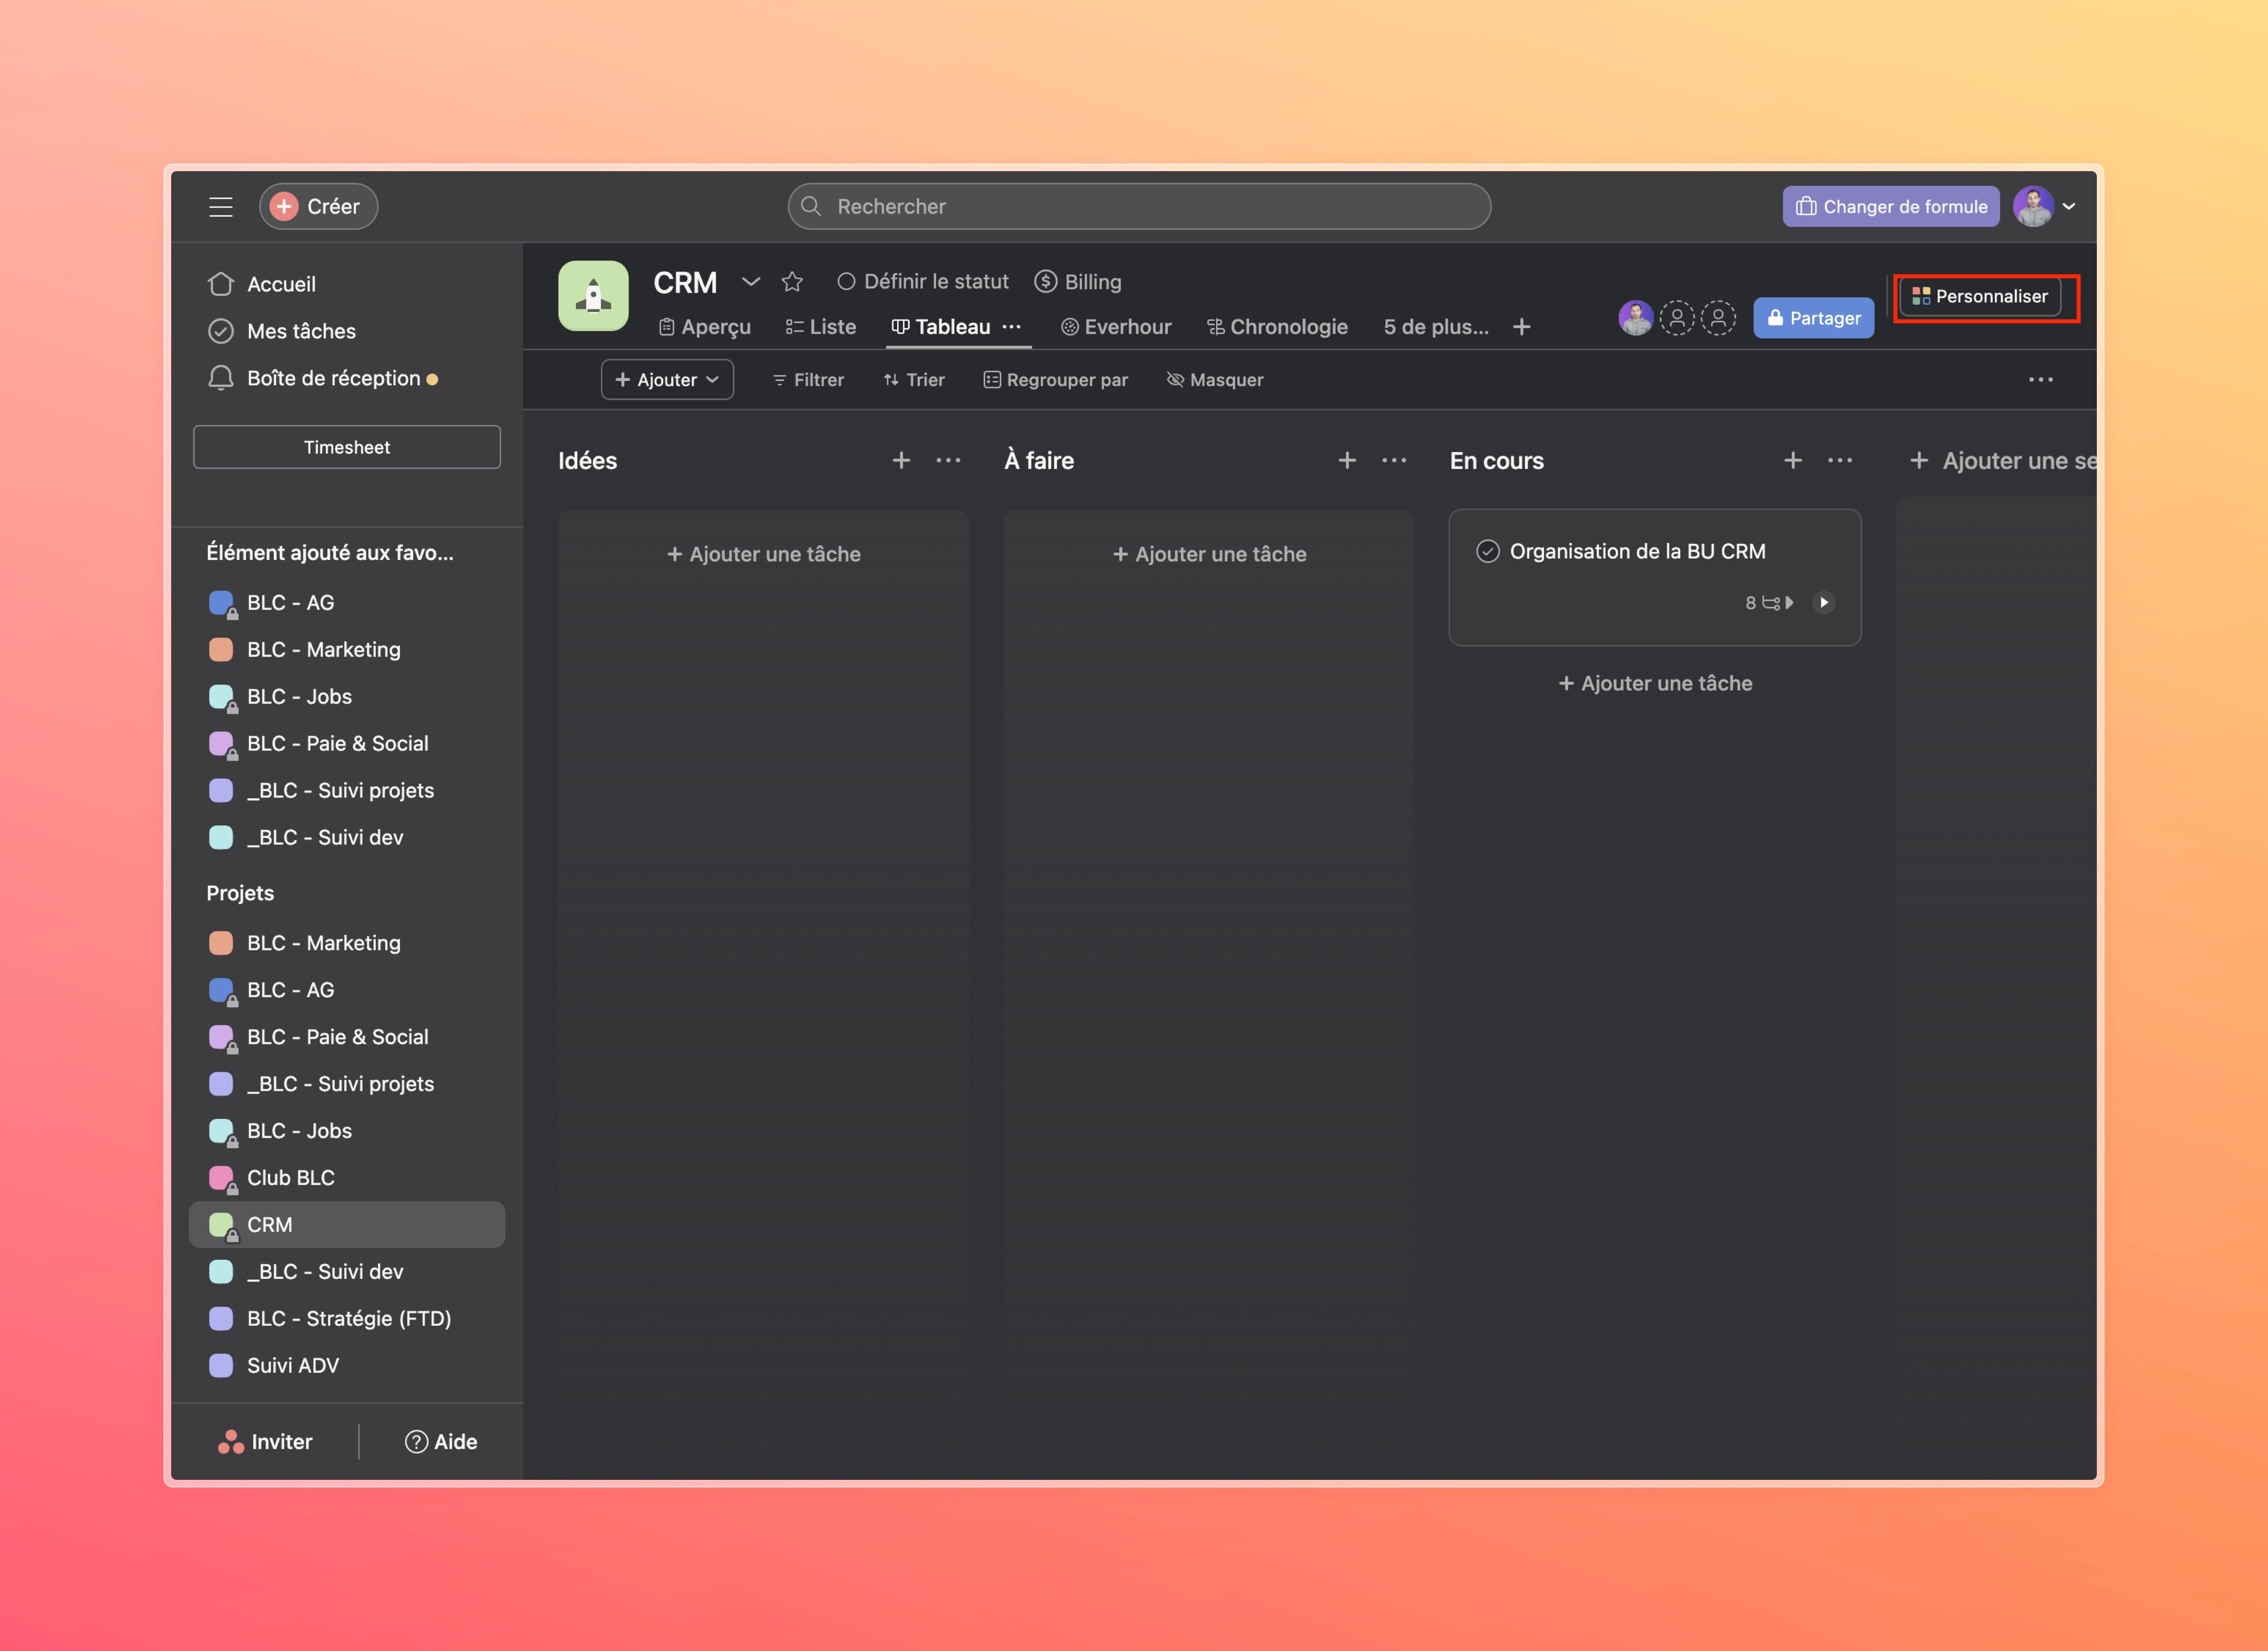Click the BLC - AG color swatch in Projets
2268x1651 pixels.
(x=221, y=990)
